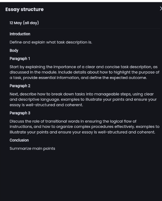
Task: Select the text starting "Next, describe how to break"
Action: [83, 99]
